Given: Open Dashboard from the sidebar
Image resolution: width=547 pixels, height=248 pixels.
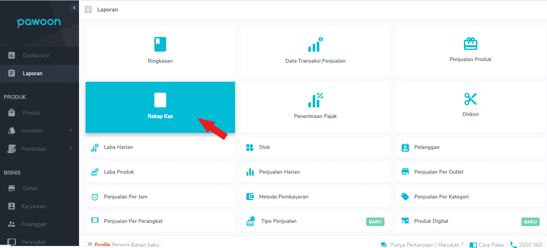Looking at the screenshot, I should tap(40, 55).
